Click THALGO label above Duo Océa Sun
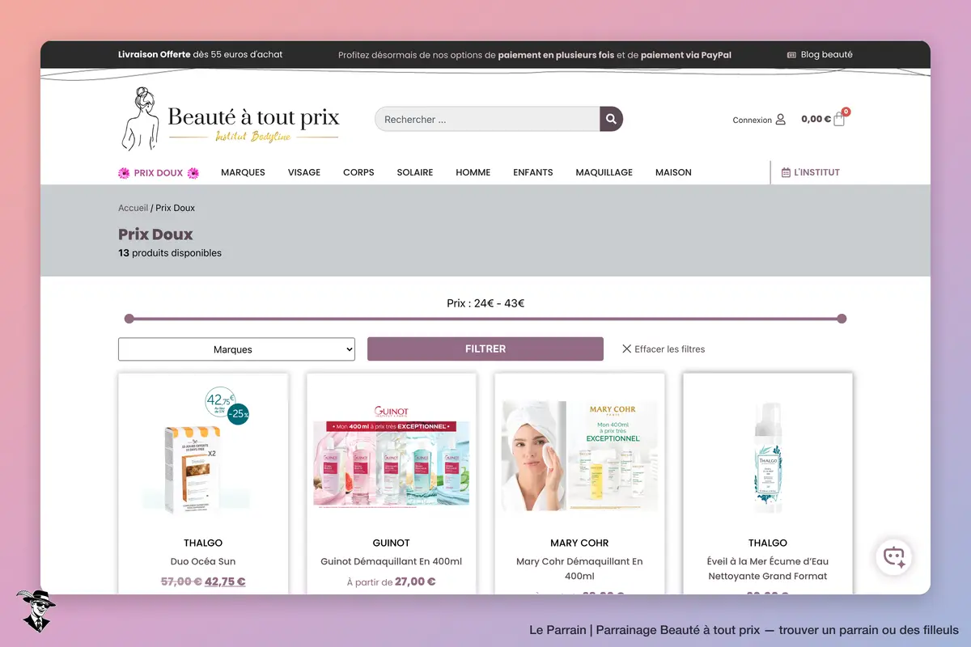This screenshot has height=647, width=971. [203, 543]
